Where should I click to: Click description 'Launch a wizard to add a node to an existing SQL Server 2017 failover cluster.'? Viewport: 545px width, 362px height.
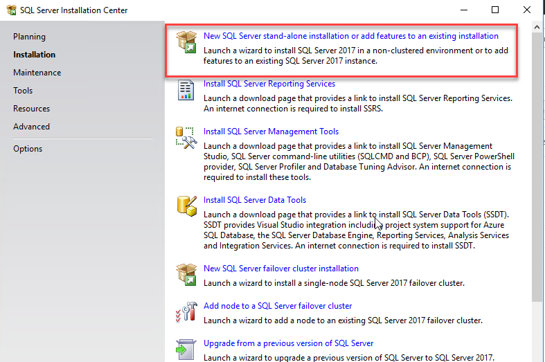click(x=343, y=320)
